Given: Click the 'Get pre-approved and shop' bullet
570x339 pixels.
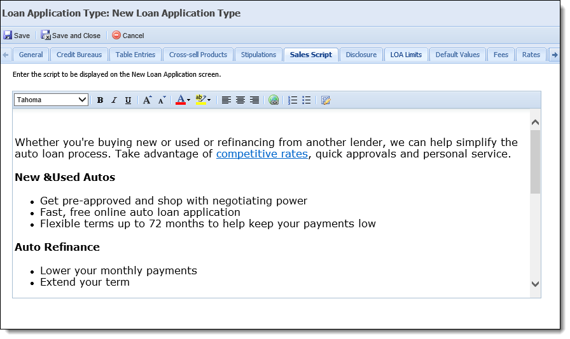Looking at the screenshot, I should pyautogui.click(x=174, y=201).
